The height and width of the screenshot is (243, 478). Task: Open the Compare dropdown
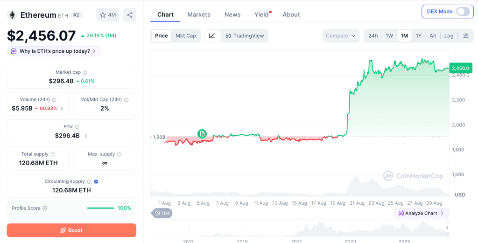tap(341, 35)
